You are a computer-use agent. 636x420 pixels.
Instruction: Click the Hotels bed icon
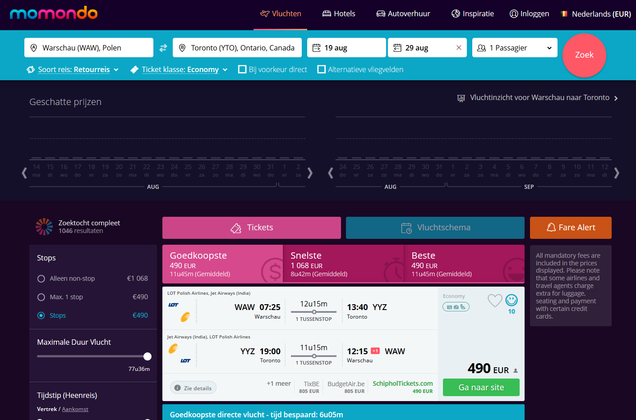tap(327, 14)
